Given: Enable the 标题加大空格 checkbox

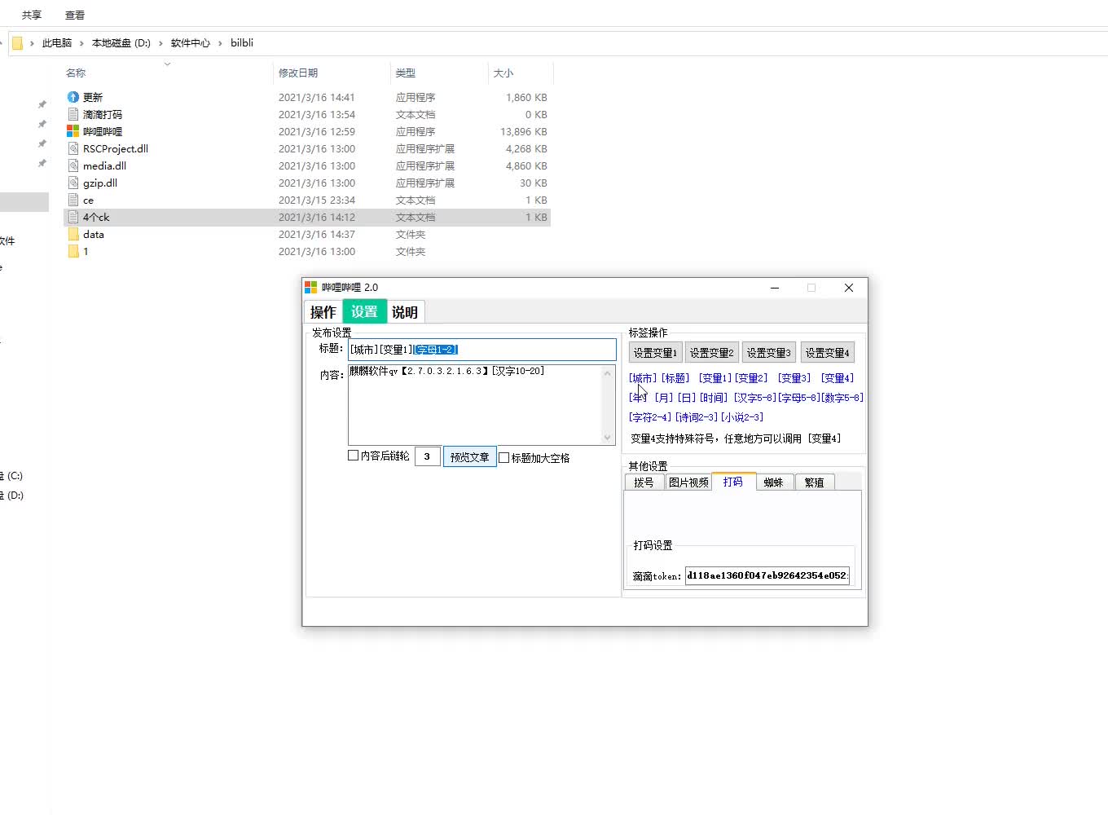Looking at the screenshot, I should tap(504, 458).
